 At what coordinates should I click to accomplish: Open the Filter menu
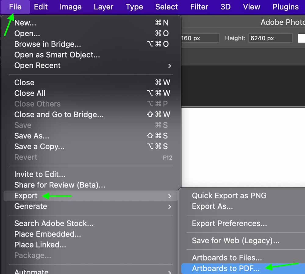point(199,7)
